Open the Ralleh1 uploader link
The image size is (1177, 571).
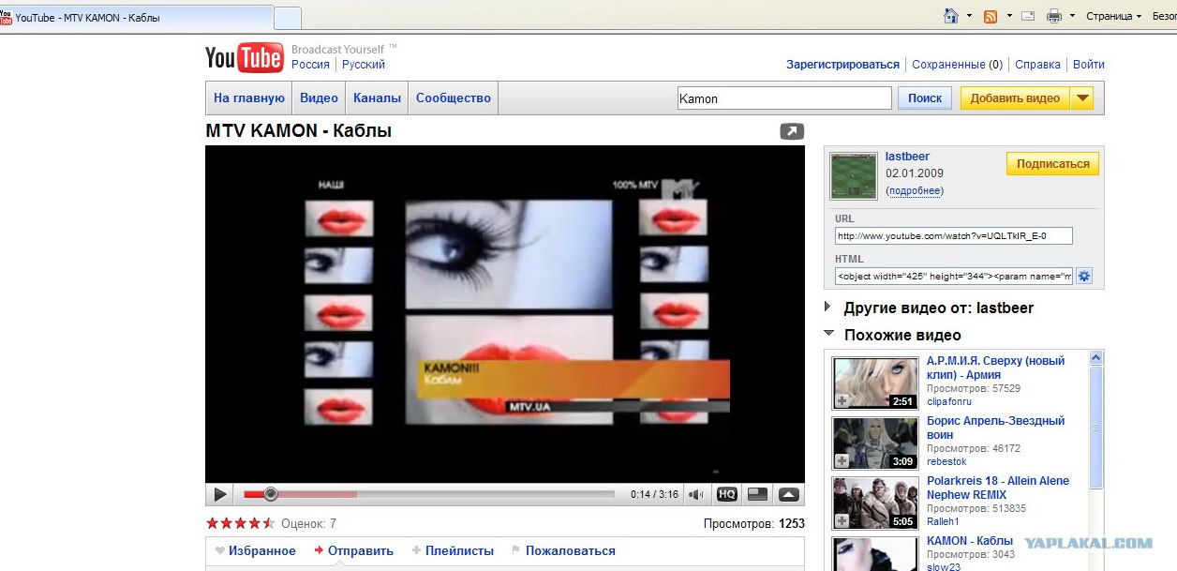[945, 521]
